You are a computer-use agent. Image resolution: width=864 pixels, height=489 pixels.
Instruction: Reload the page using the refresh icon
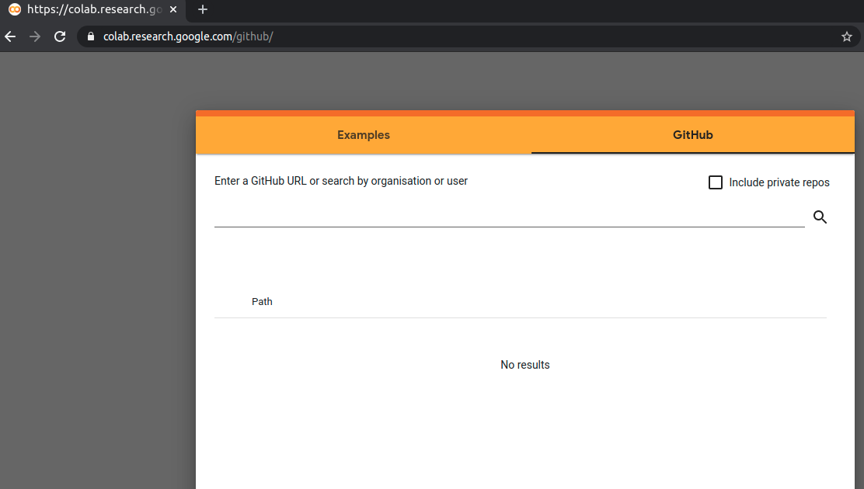click(60, 36)
